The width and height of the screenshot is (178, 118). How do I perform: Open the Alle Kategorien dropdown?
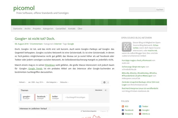(x=52, y=82)
